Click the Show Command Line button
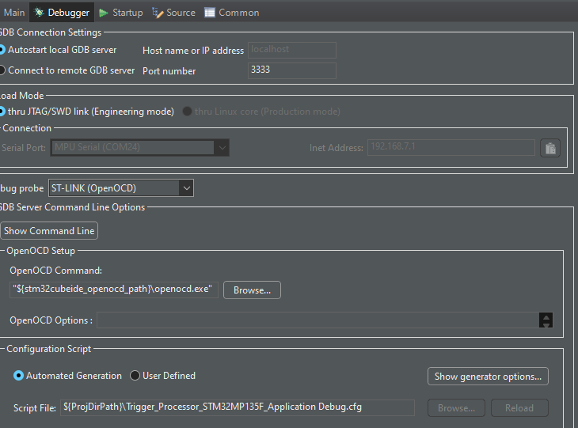Screen dimensions: 578x428 (x=49, y=230)
